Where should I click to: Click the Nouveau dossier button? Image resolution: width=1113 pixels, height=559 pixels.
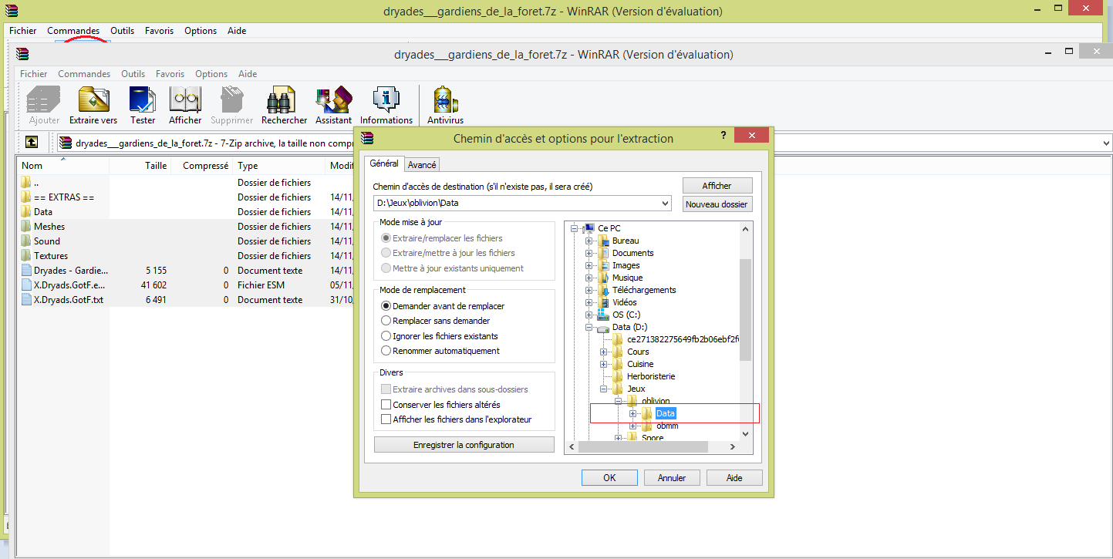(x=717, y=204)
